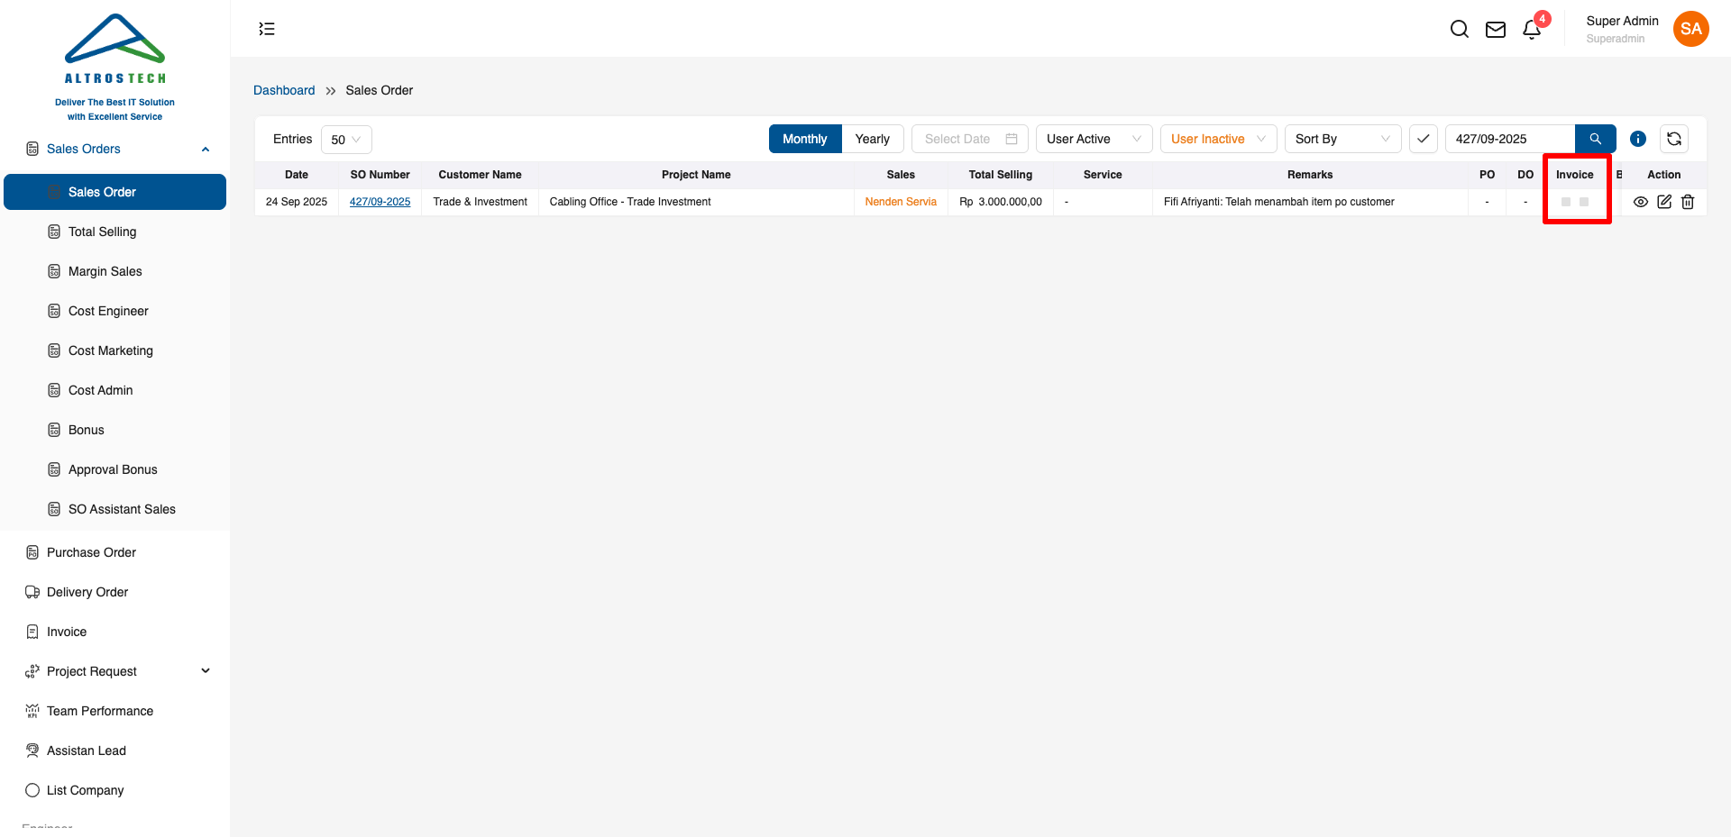Click the sidebar collapse menu icon
The width and height of the screenshot is (1731, 837).
(x=267, y=29)
